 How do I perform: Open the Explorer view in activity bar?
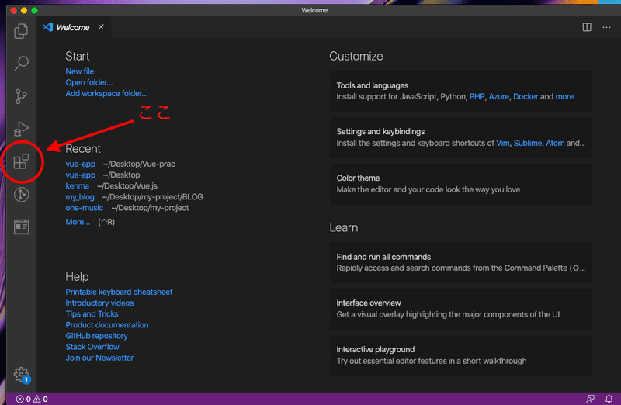click(x=21, y=31)
